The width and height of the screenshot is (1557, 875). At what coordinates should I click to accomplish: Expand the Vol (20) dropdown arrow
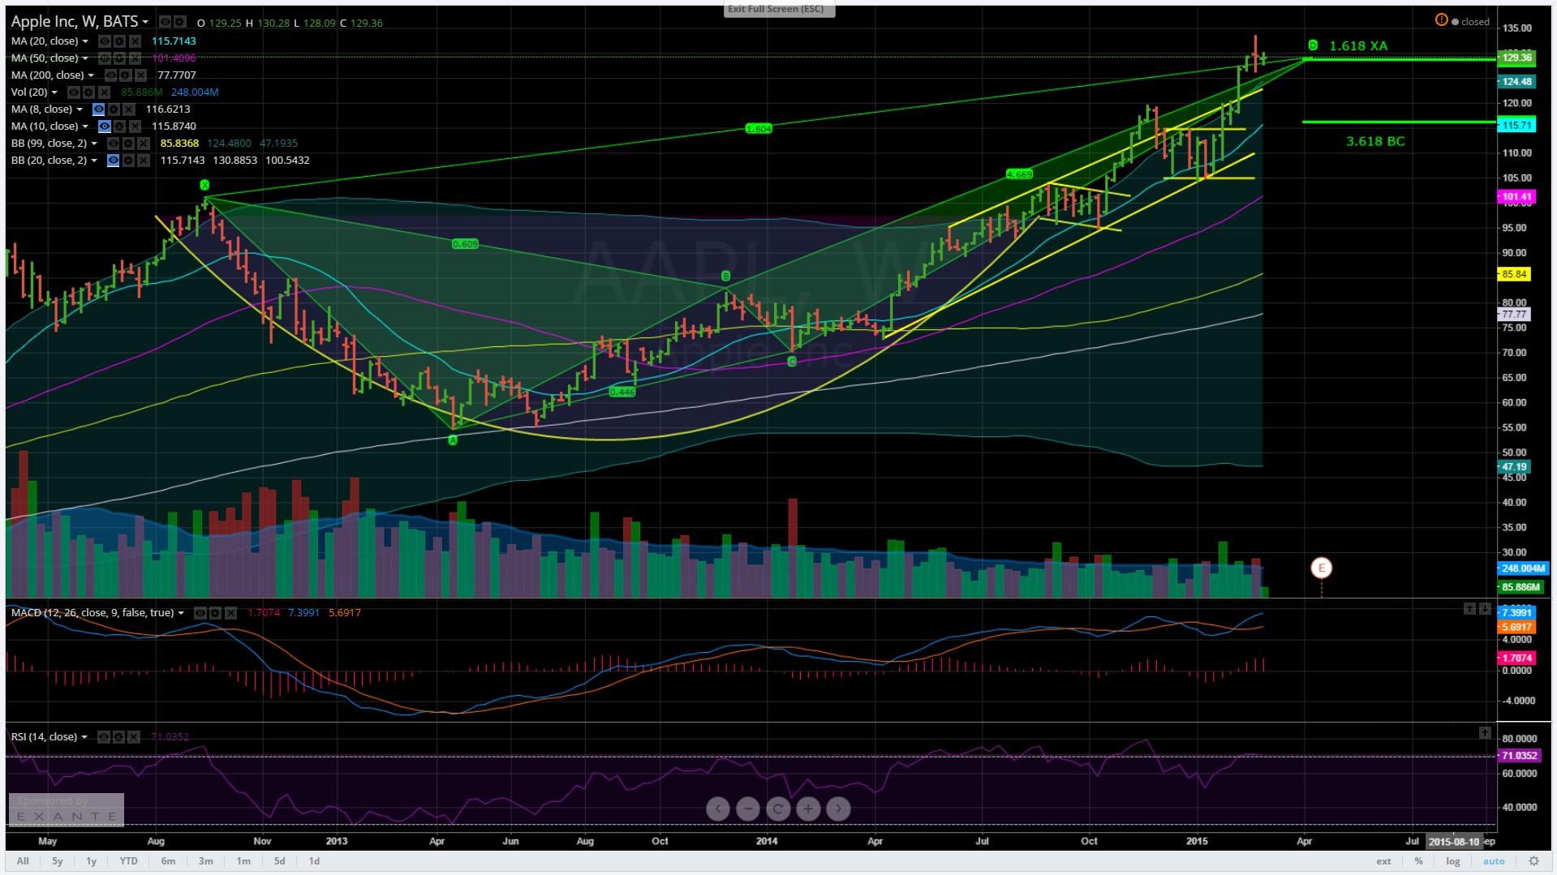tap(54, 92)
